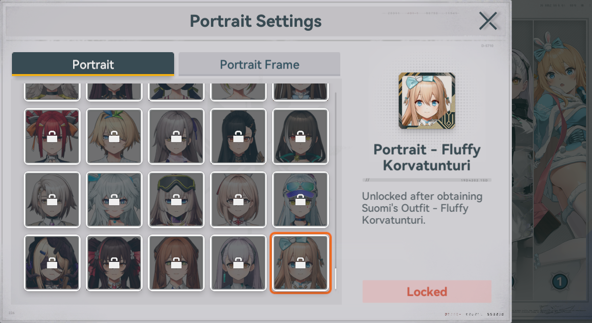
Task: Click the portrait list scrollbar thumb
Action: pos(335,279)
